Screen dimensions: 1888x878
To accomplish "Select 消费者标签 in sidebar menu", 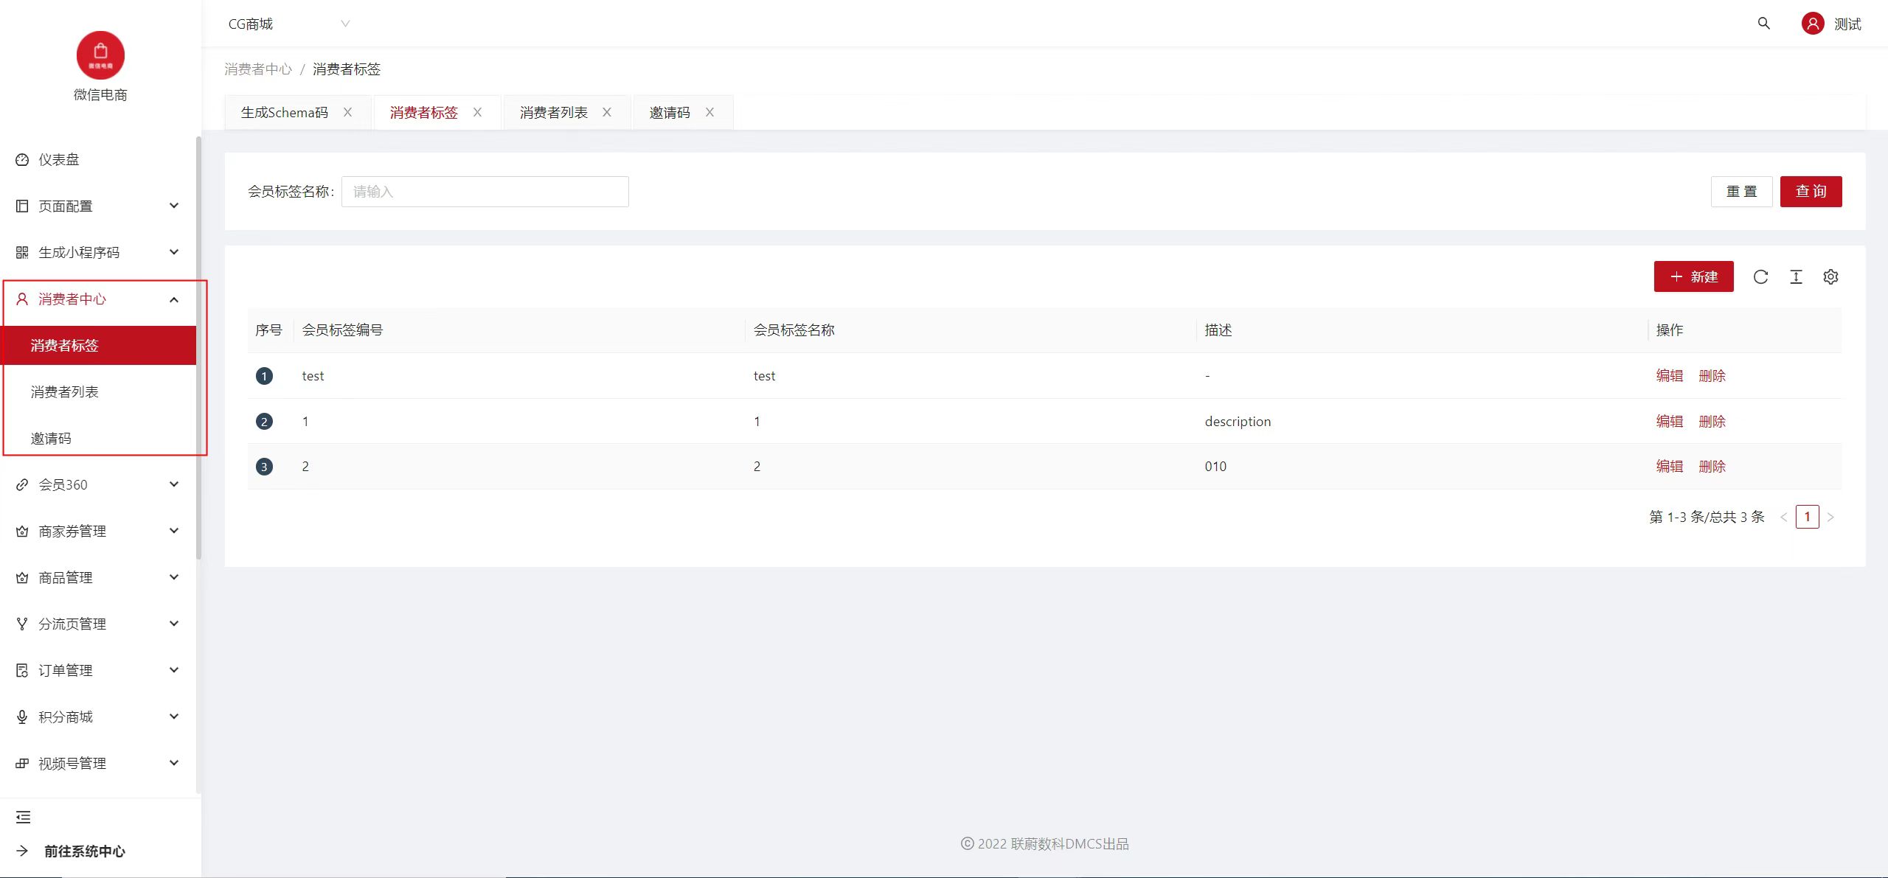I will (98, 345).
